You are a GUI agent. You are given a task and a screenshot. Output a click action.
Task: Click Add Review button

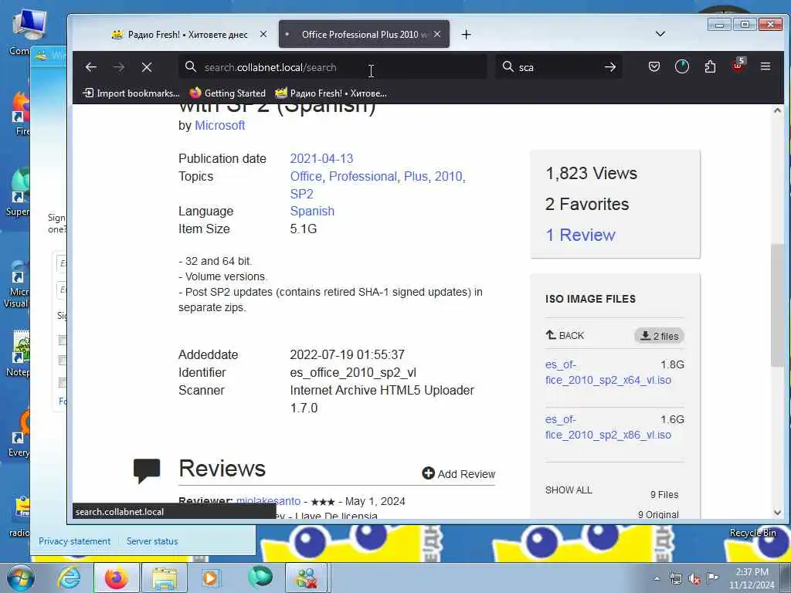459,473
